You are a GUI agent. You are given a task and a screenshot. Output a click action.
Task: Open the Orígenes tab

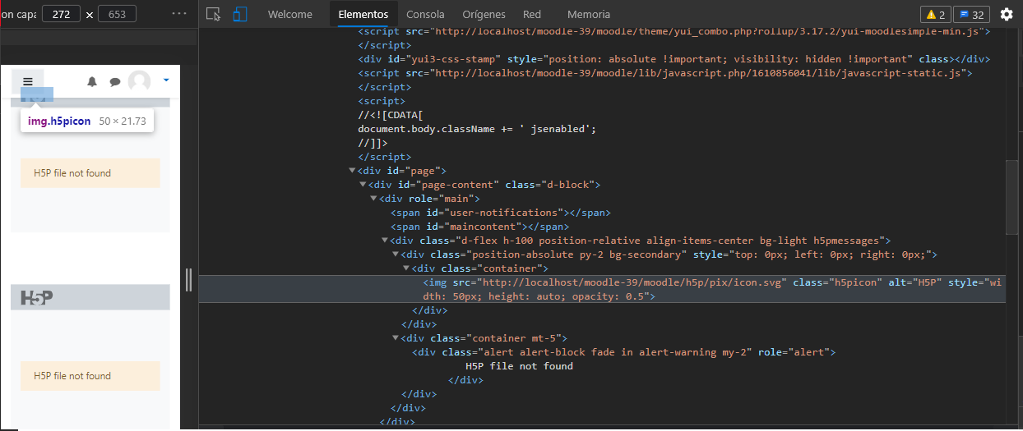coord(484,15)
